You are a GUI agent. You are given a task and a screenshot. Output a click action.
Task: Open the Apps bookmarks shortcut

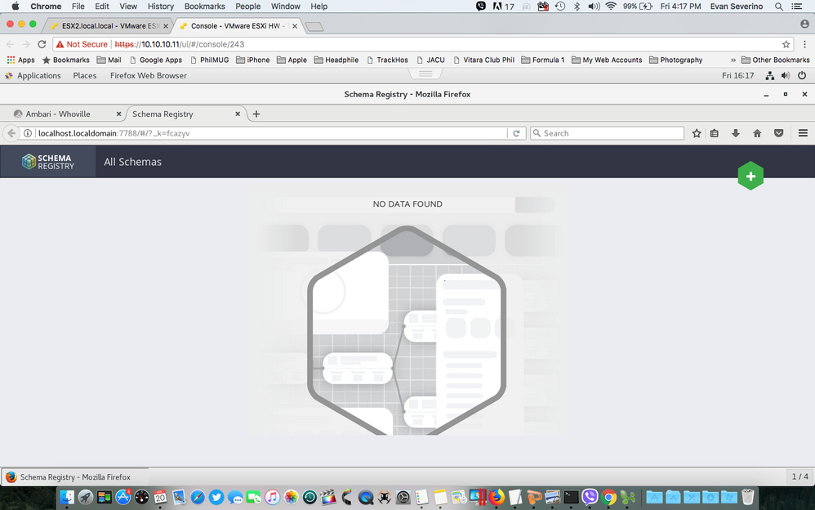[20, 60]
